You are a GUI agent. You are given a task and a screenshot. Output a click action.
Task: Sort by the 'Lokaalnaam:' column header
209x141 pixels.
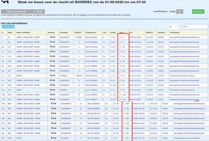(175, 33)
